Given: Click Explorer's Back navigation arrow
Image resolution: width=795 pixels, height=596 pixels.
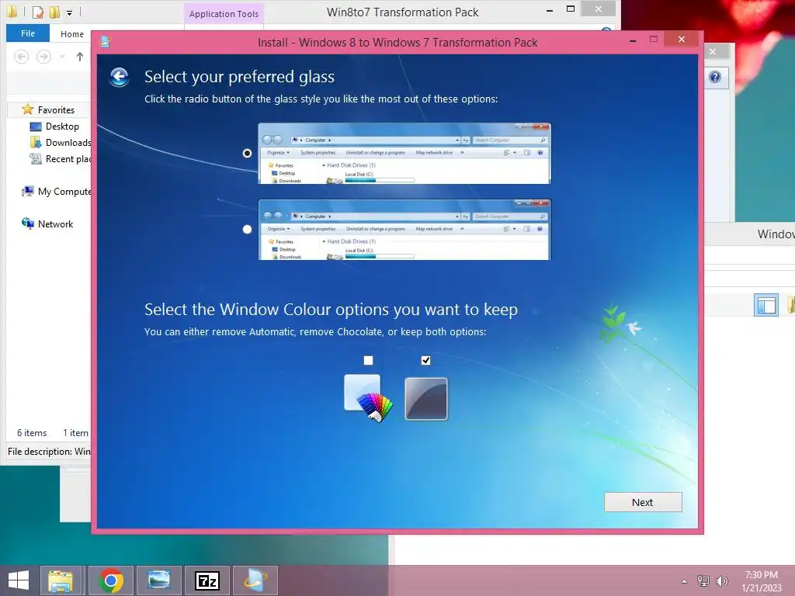Looking at the screenshot, I should tap(21, 57).
